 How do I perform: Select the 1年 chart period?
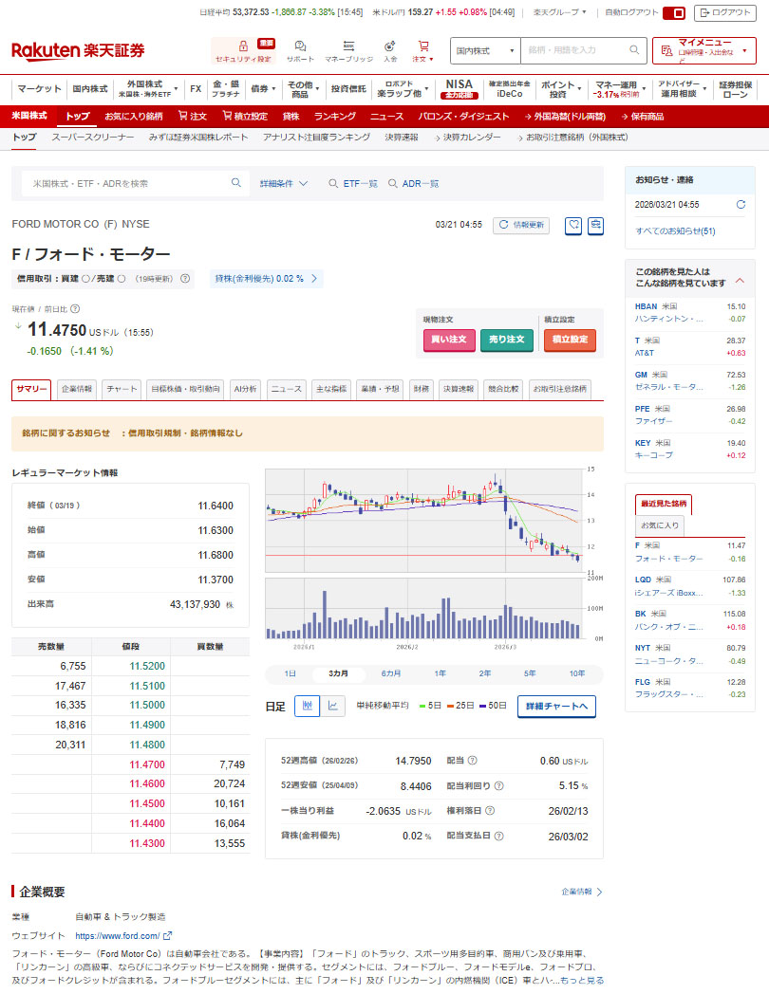pos(441,673)
